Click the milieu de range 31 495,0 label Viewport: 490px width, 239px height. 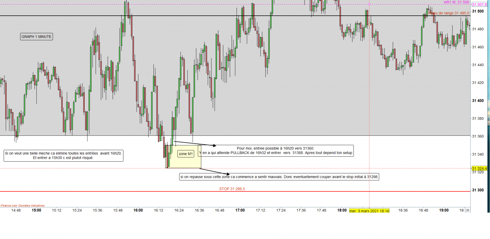(x=449, y=13)
